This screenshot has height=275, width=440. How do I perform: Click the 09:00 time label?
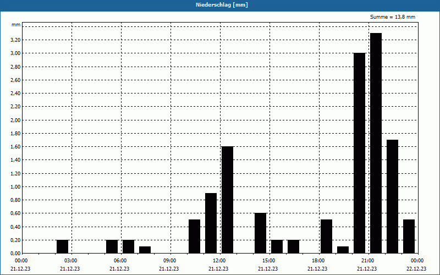[170, 261]
